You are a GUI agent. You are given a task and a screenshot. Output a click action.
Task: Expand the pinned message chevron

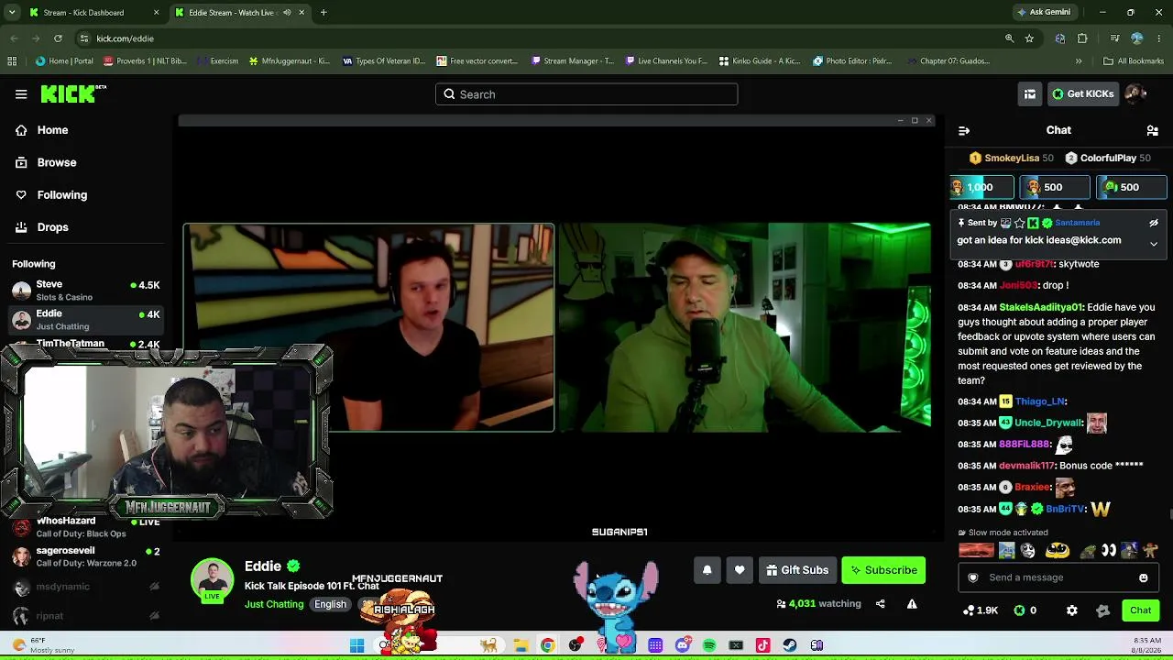(1154, 244)
